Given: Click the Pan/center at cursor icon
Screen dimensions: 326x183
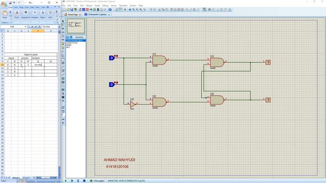Looking at the screenshot, I should [x=130, y=10].
